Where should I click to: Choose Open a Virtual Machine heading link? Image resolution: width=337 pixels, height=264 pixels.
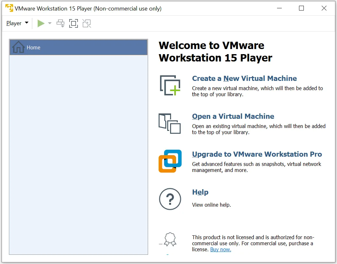233,116
